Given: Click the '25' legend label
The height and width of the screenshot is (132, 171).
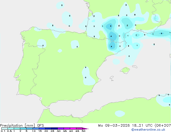Looking at the screenshot, I should click(x=52, y=131).
